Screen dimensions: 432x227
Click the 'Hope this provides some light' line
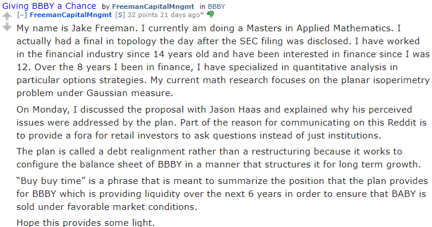(x=86, y=222)
